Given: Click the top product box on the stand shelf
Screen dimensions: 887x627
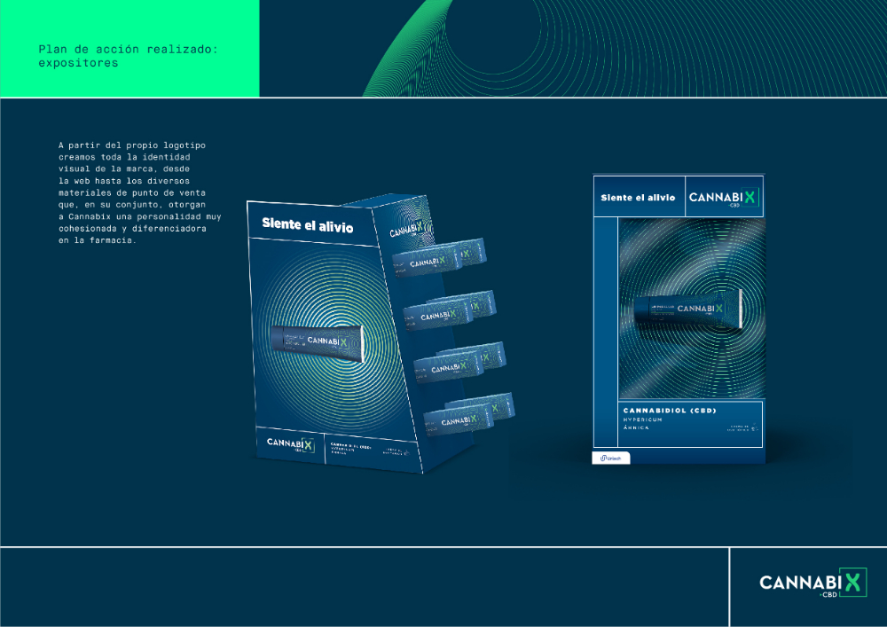Looking at the screenshot, I should pos(439,258).
